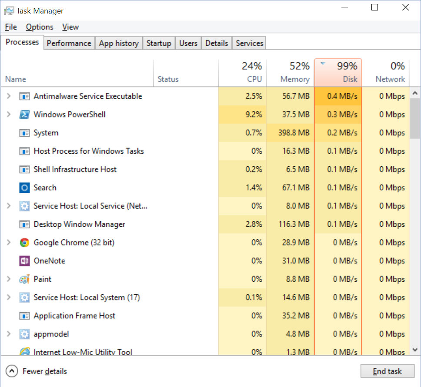Click the OneNote icon

coord(24,261)
